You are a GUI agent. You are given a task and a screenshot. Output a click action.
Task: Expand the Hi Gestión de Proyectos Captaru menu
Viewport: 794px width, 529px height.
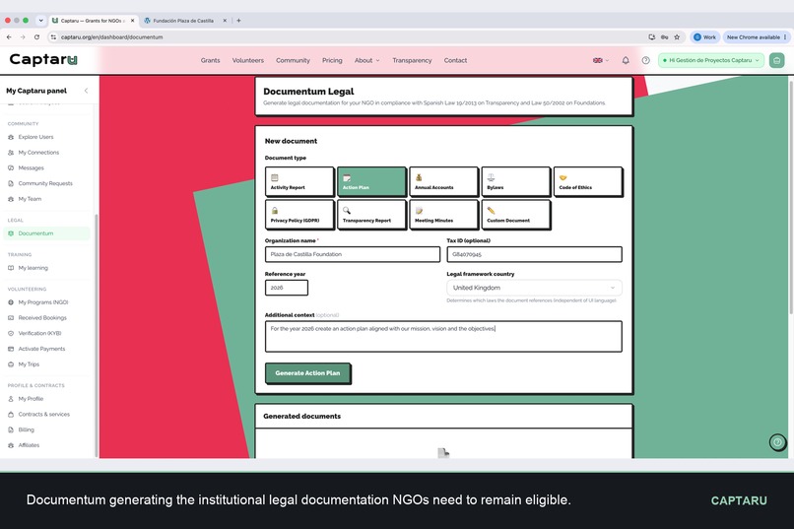click(x=711, y=60)
